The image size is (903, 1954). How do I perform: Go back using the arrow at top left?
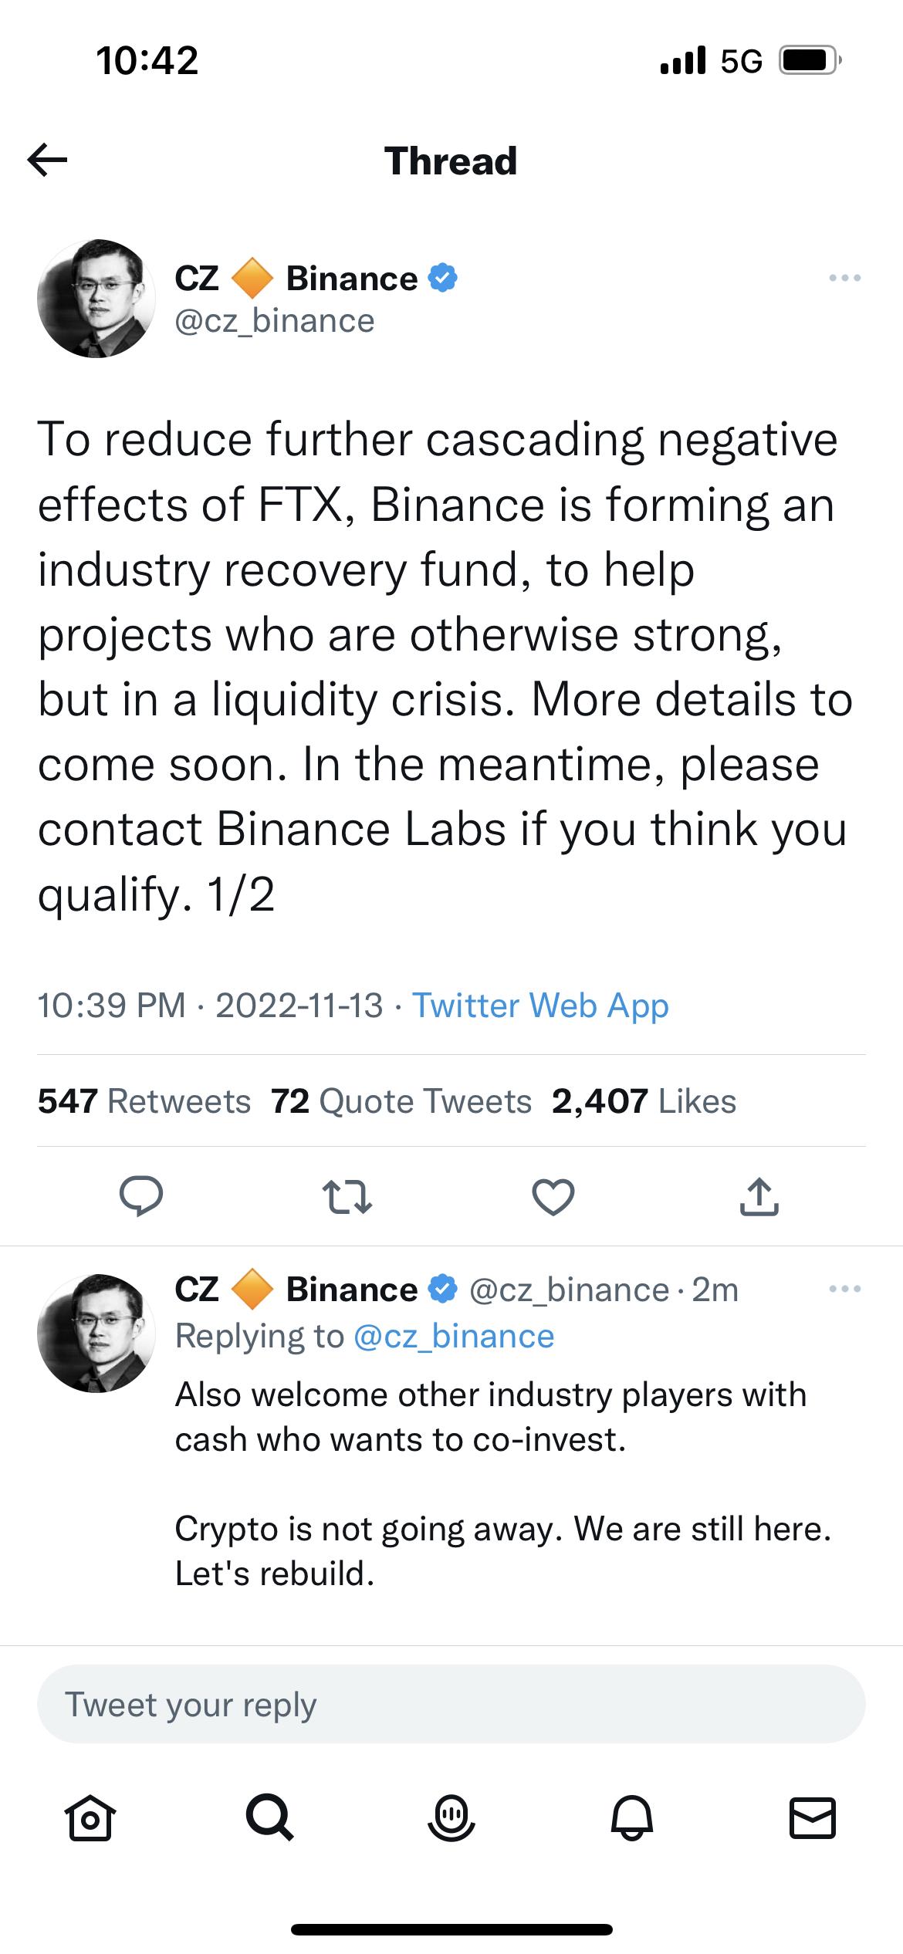coord(48,161)
